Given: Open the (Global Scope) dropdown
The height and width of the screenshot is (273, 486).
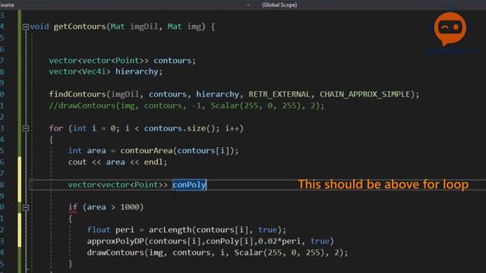Looking at the screenshot, I should point(279,5).
